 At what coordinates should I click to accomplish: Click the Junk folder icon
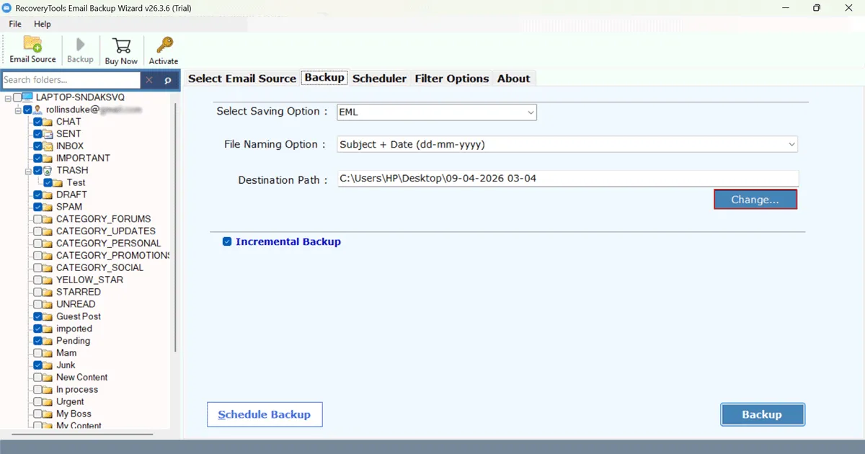point(48,365)
